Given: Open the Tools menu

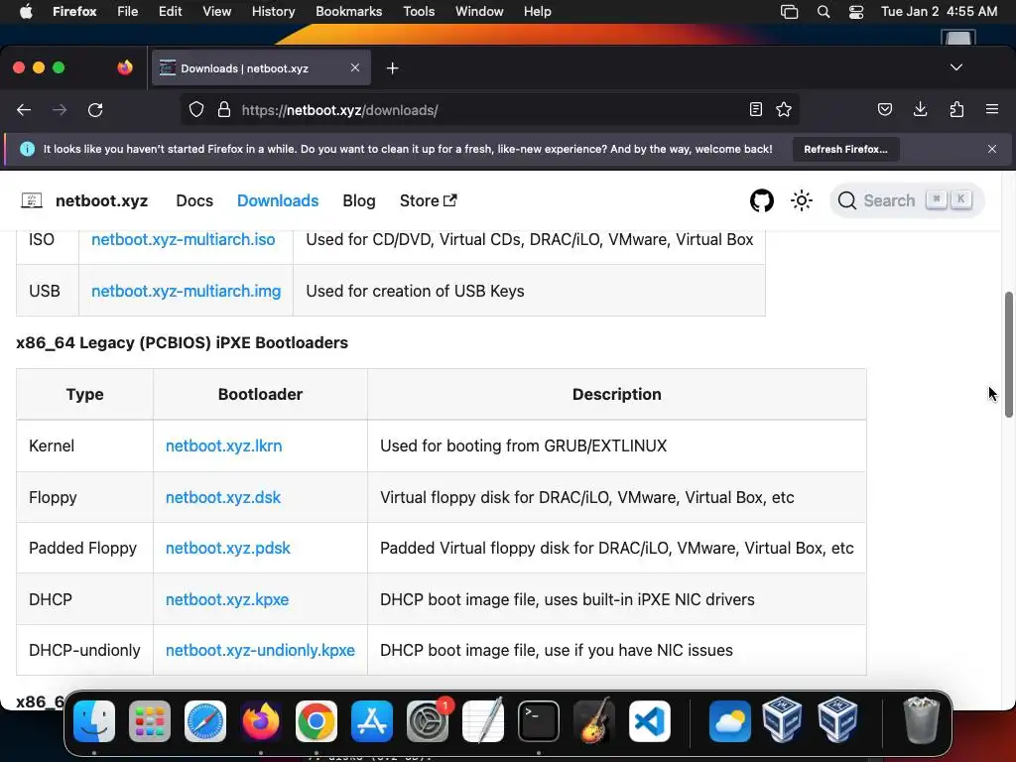Looking at the screenshot, I should (x=419, y=12).
